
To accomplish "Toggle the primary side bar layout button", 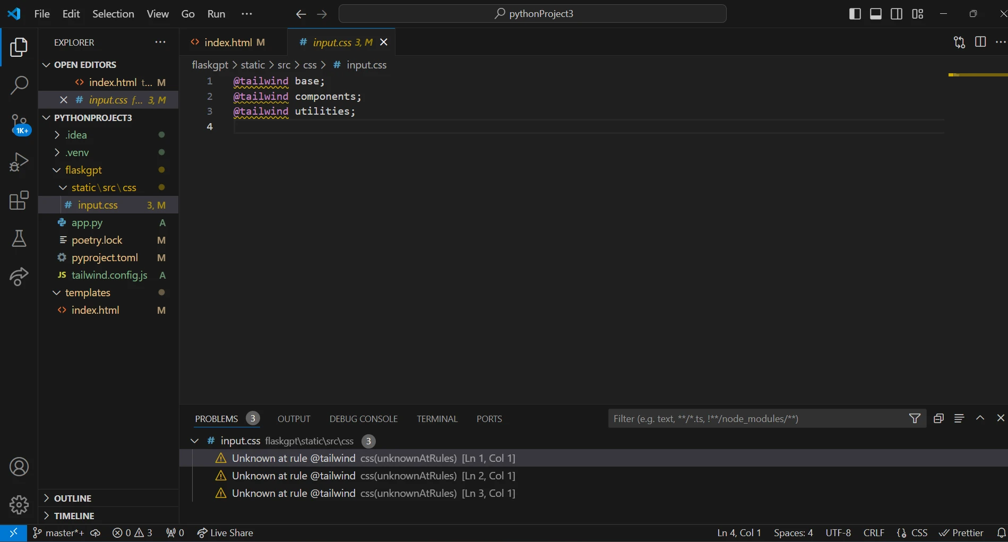I will (855, 14).
